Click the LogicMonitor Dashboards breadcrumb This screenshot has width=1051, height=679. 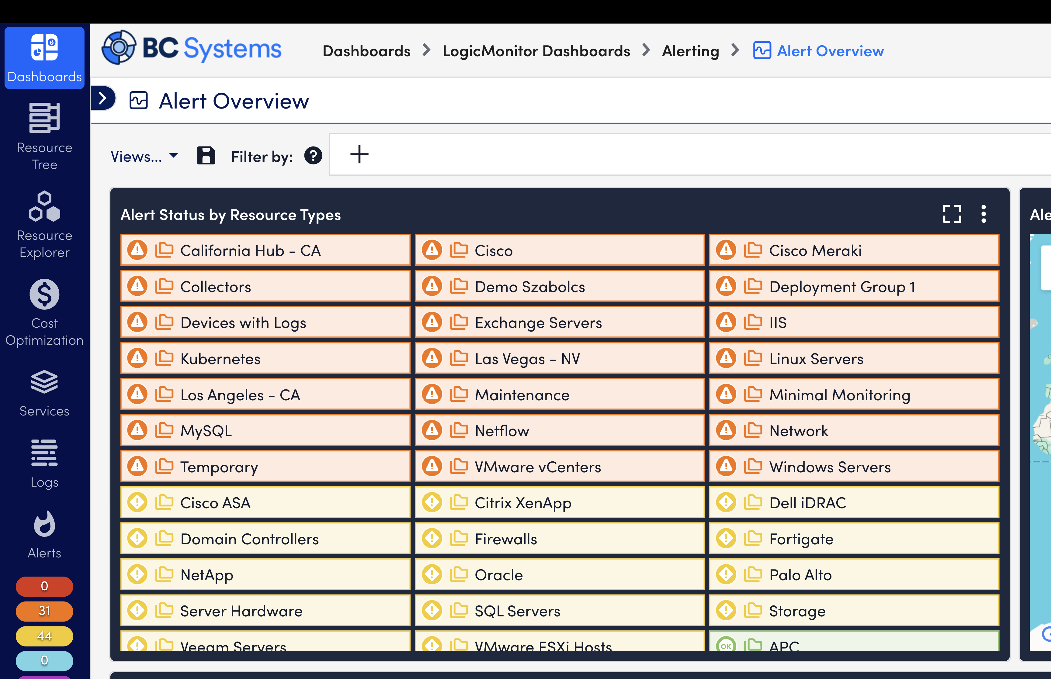[x=536, y=51]
